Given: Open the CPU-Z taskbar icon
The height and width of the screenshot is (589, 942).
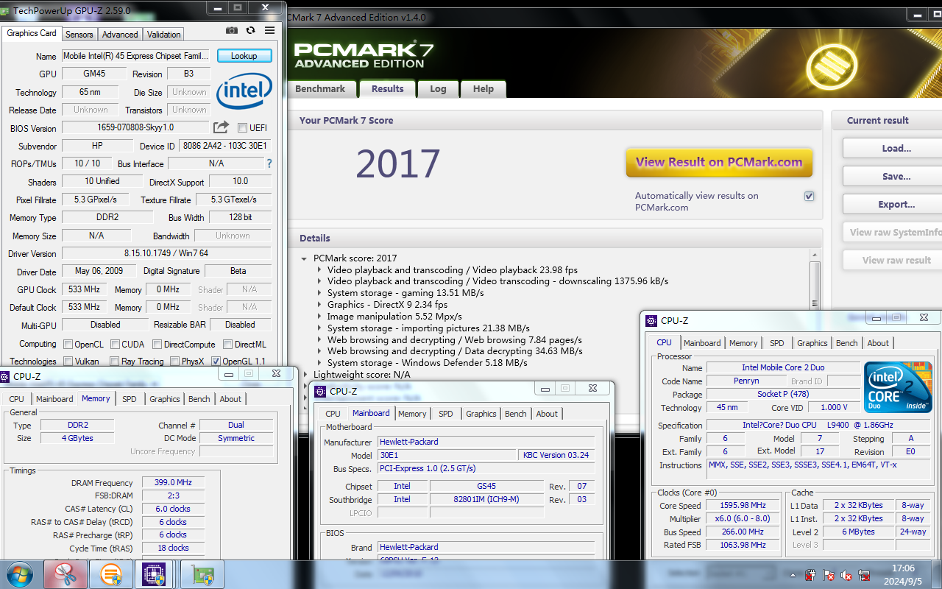Looking at the screenshot, I should coord(153,574).
